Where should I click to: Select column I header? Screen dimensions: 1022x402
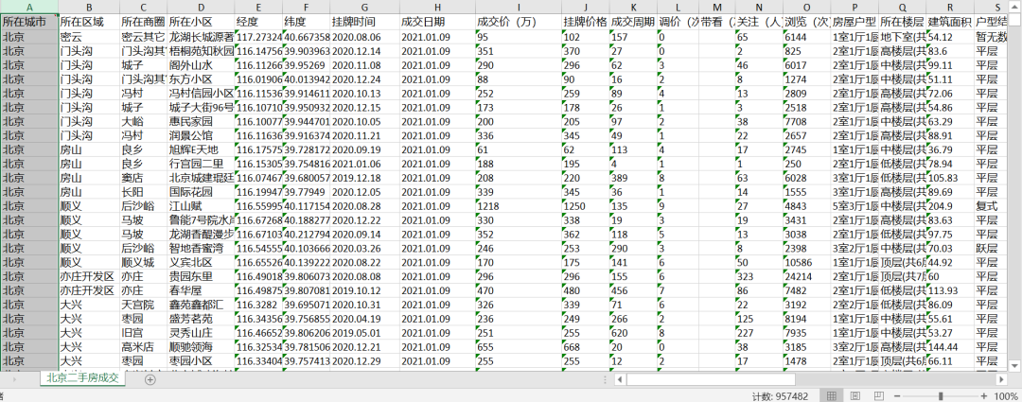[x=519, y=8]
